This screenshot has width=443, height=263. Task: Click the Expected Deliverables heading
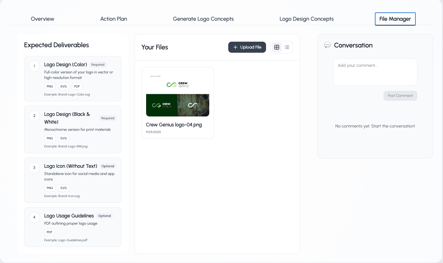pos(57,45)
